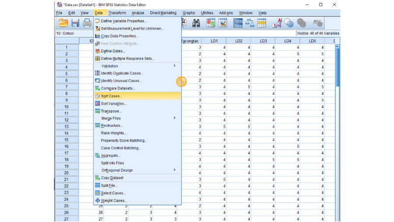Choose Case Control Matching entry
Image resolution: width=394 pixels, height=222 pixels.
(137, 148)
